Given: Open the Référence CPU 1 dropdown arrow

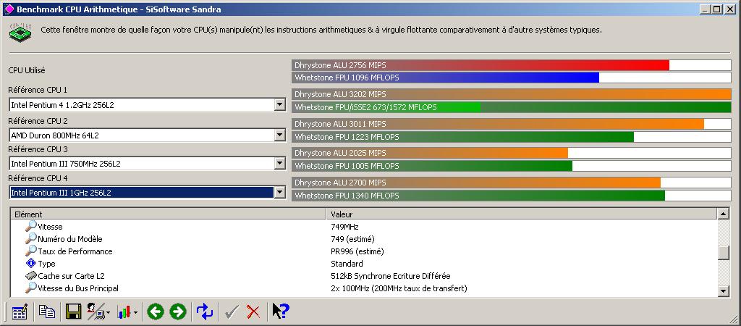Looking at the screenshot, I should point(280,104).
